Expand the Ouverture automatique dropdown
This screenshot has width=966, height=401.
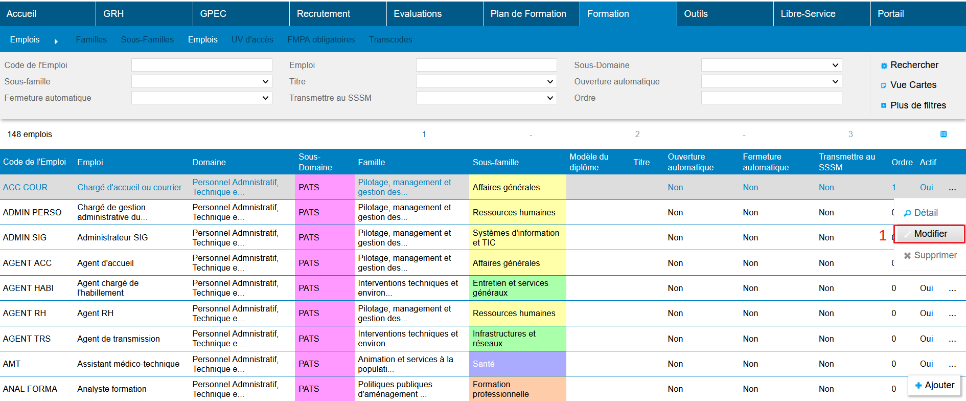[x=771, y=81]
